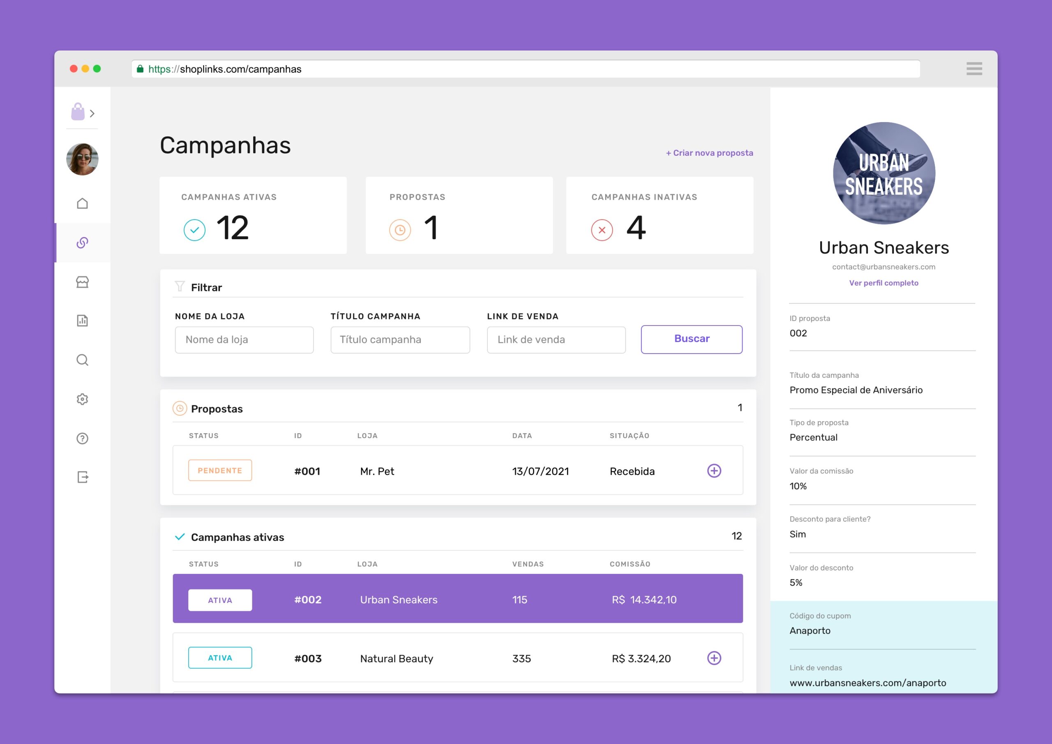Click the logout icon in sidebar
1052x744 pixels.
83,477
